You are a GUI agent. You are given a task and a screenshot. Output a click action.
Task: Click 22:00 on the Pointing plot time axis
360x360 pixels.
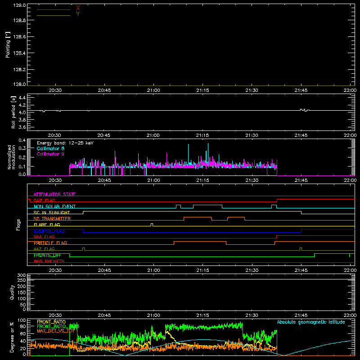[x=350, y=90]
